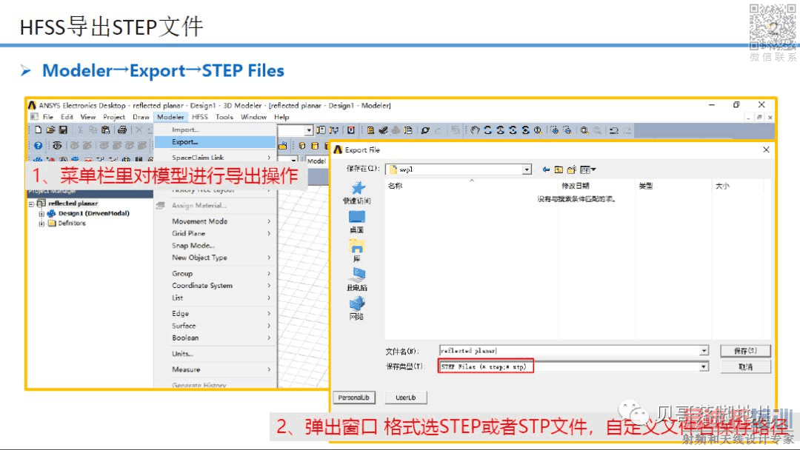800x450 pixels.
Task: Select Design1 (DrivenModal) in project tree
Action: click(94, 214)
